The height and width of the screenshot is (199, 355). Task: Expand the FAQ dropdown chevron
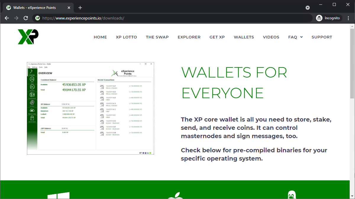click(x=301, y=37)
